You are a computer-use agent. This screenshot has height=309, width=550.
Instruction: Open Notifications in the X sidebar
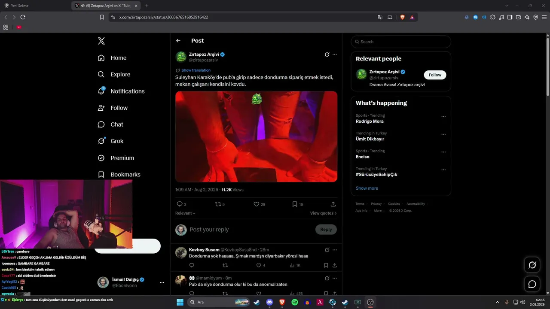point(122,91)
